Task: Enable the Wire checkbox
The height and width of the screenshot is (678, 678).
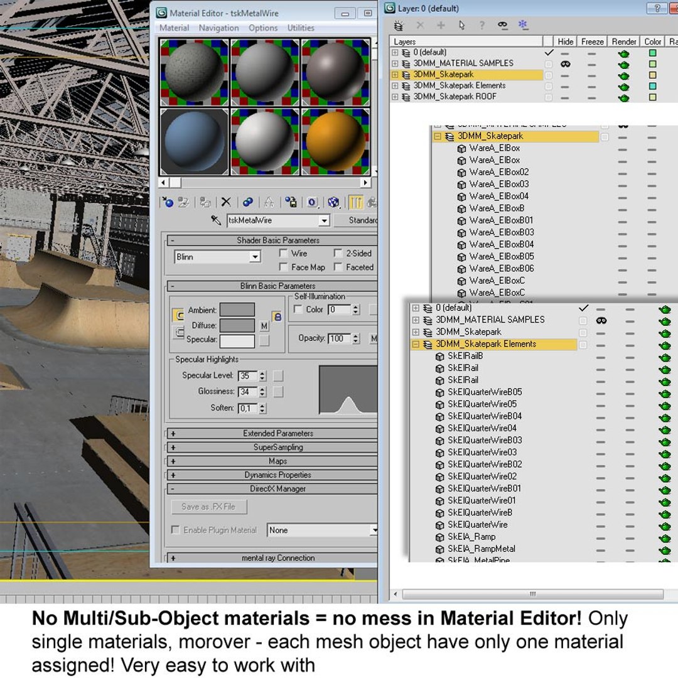Action: [x=284, y=253]
